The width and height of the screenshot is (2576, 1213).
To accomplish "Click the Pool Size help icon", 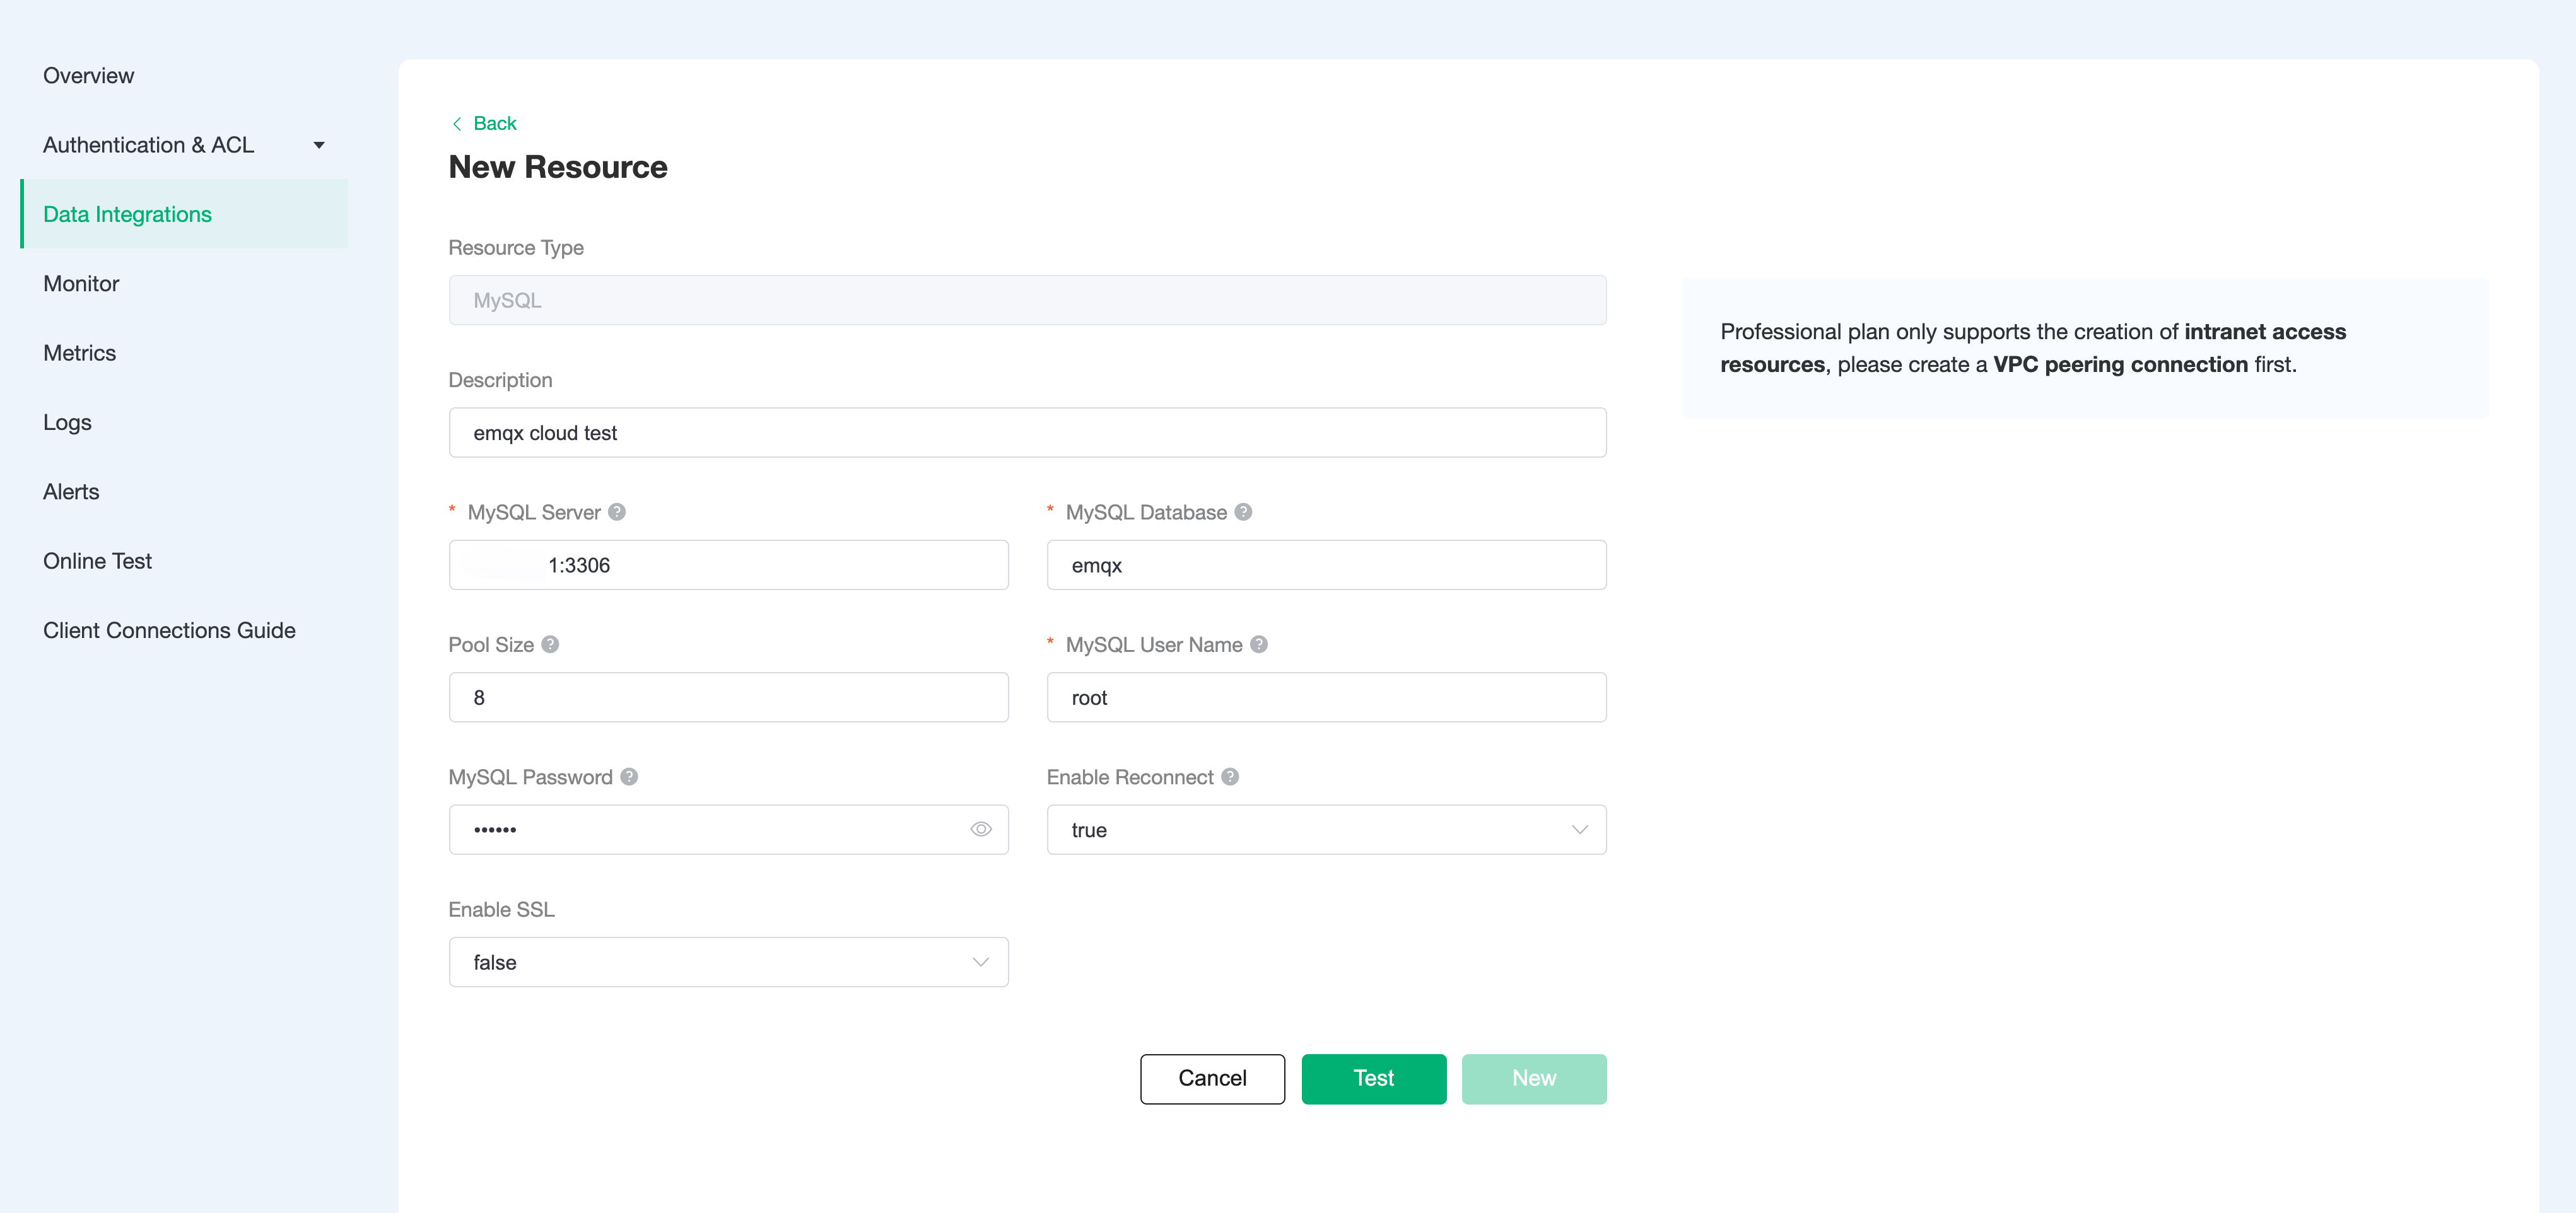I will [x=550, y=644].
